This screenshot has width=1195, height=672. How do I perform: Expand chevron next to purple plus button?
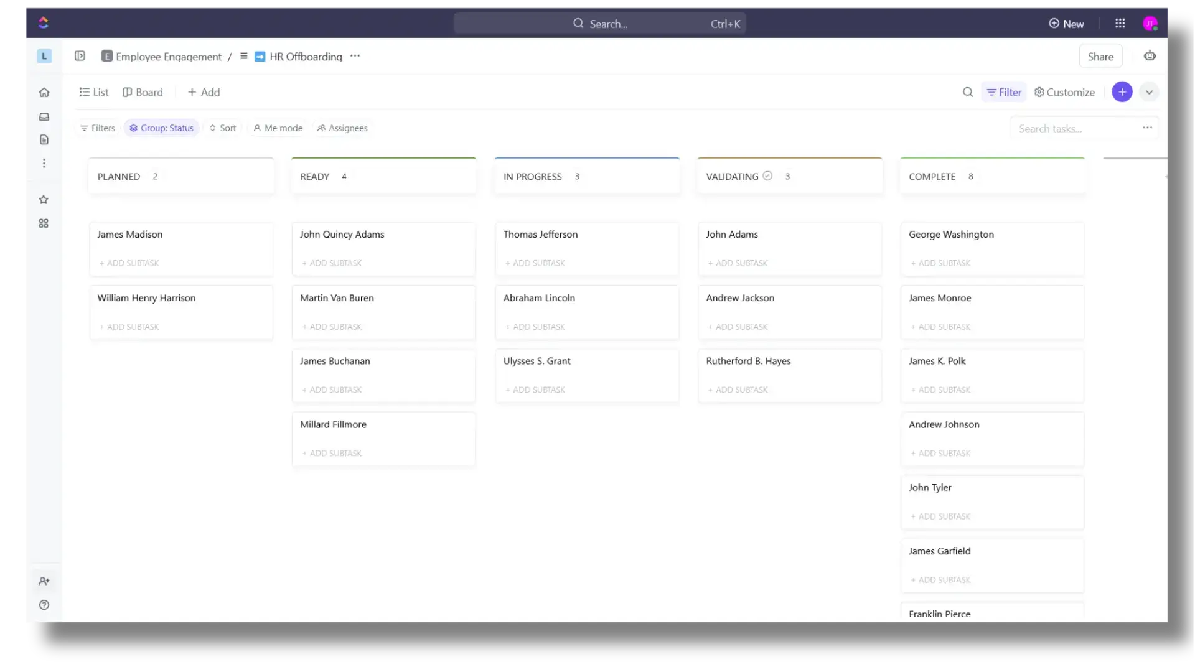click(1149, 92)
